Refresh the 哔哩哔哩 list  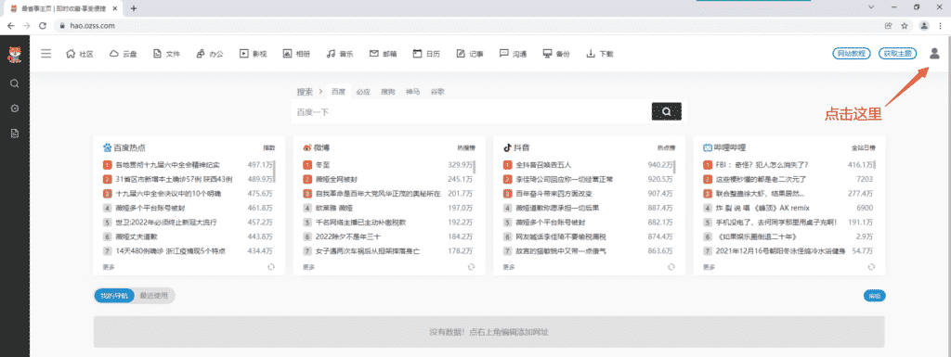(x=871, y=266)
